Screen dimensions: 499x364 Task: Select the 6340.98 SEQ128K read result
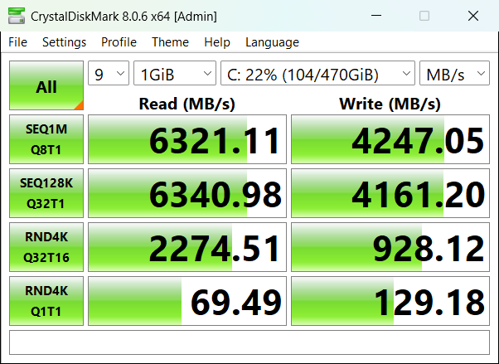(187, 193)
